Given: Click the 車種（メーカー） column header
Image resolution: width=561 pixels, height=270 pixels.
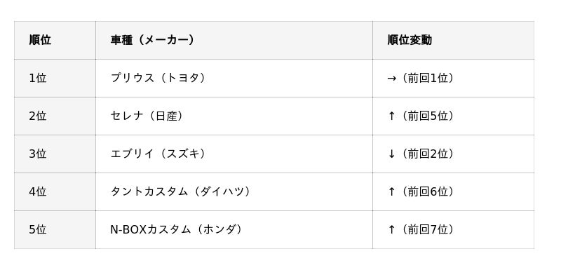Looking at the screenshot, I should (x=234, y=40).
